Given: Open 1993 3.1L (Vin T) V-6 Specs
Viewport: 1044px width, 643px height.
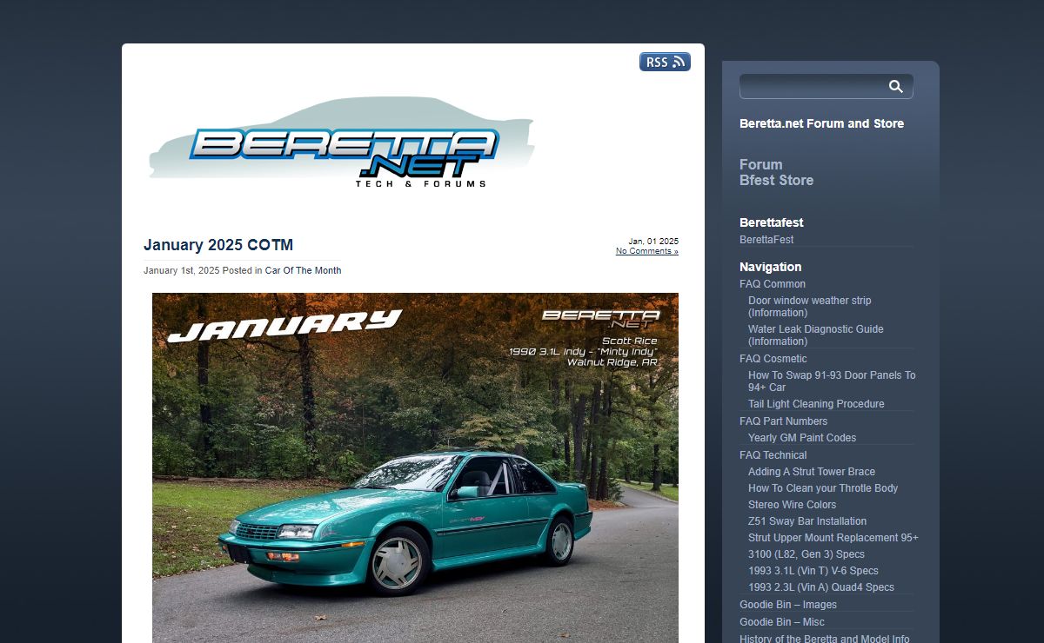Looking at the screenshot, I should [813, 571].
